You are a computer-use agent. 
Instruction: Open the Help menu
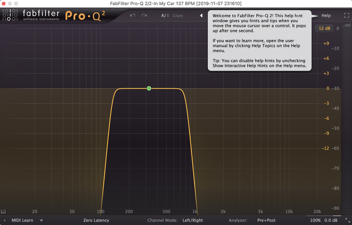[326, 16]
